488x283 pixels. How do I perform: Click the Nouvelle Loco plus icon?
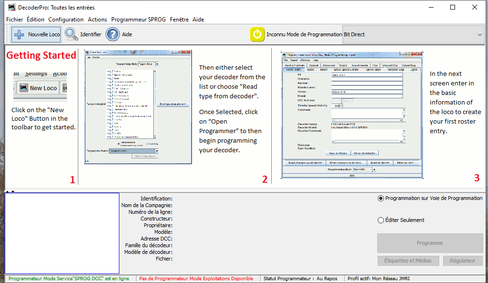(x=19, y=34)
